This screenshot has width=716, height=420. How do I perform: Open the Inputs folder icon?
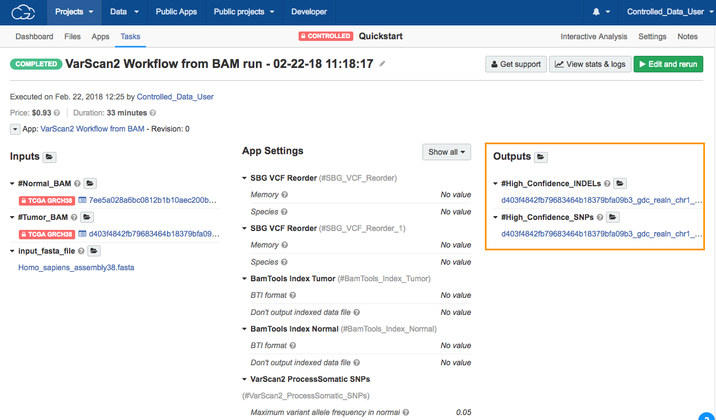click(50, 157)
